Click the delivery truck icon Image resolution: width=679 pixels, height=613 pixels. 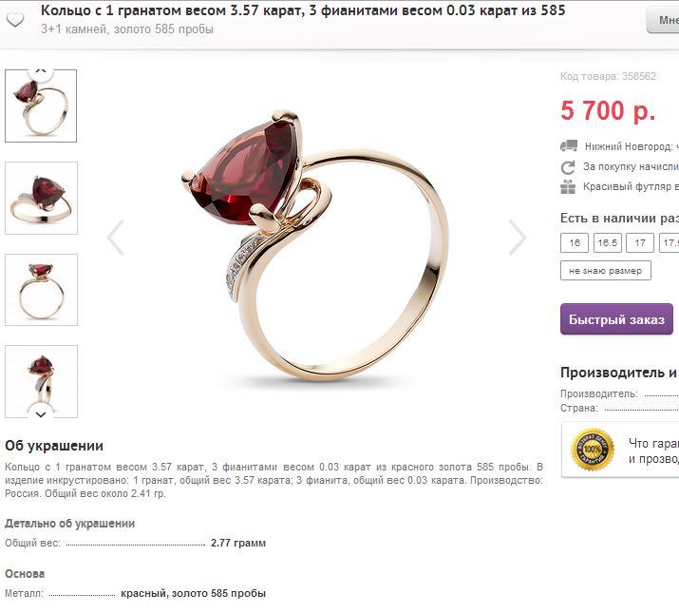[x=569, y=145]
